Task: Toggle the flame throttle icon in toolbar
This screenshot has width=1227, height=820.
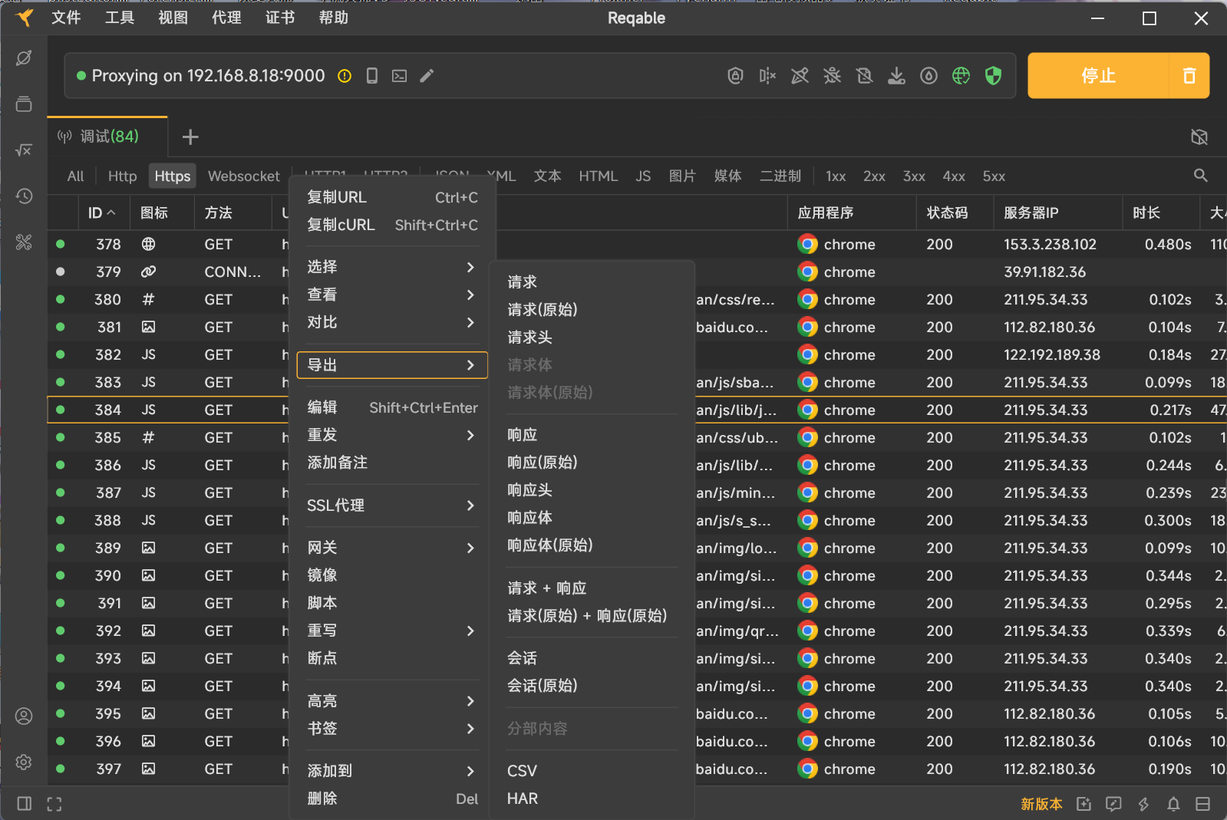Action: (929, 75)
